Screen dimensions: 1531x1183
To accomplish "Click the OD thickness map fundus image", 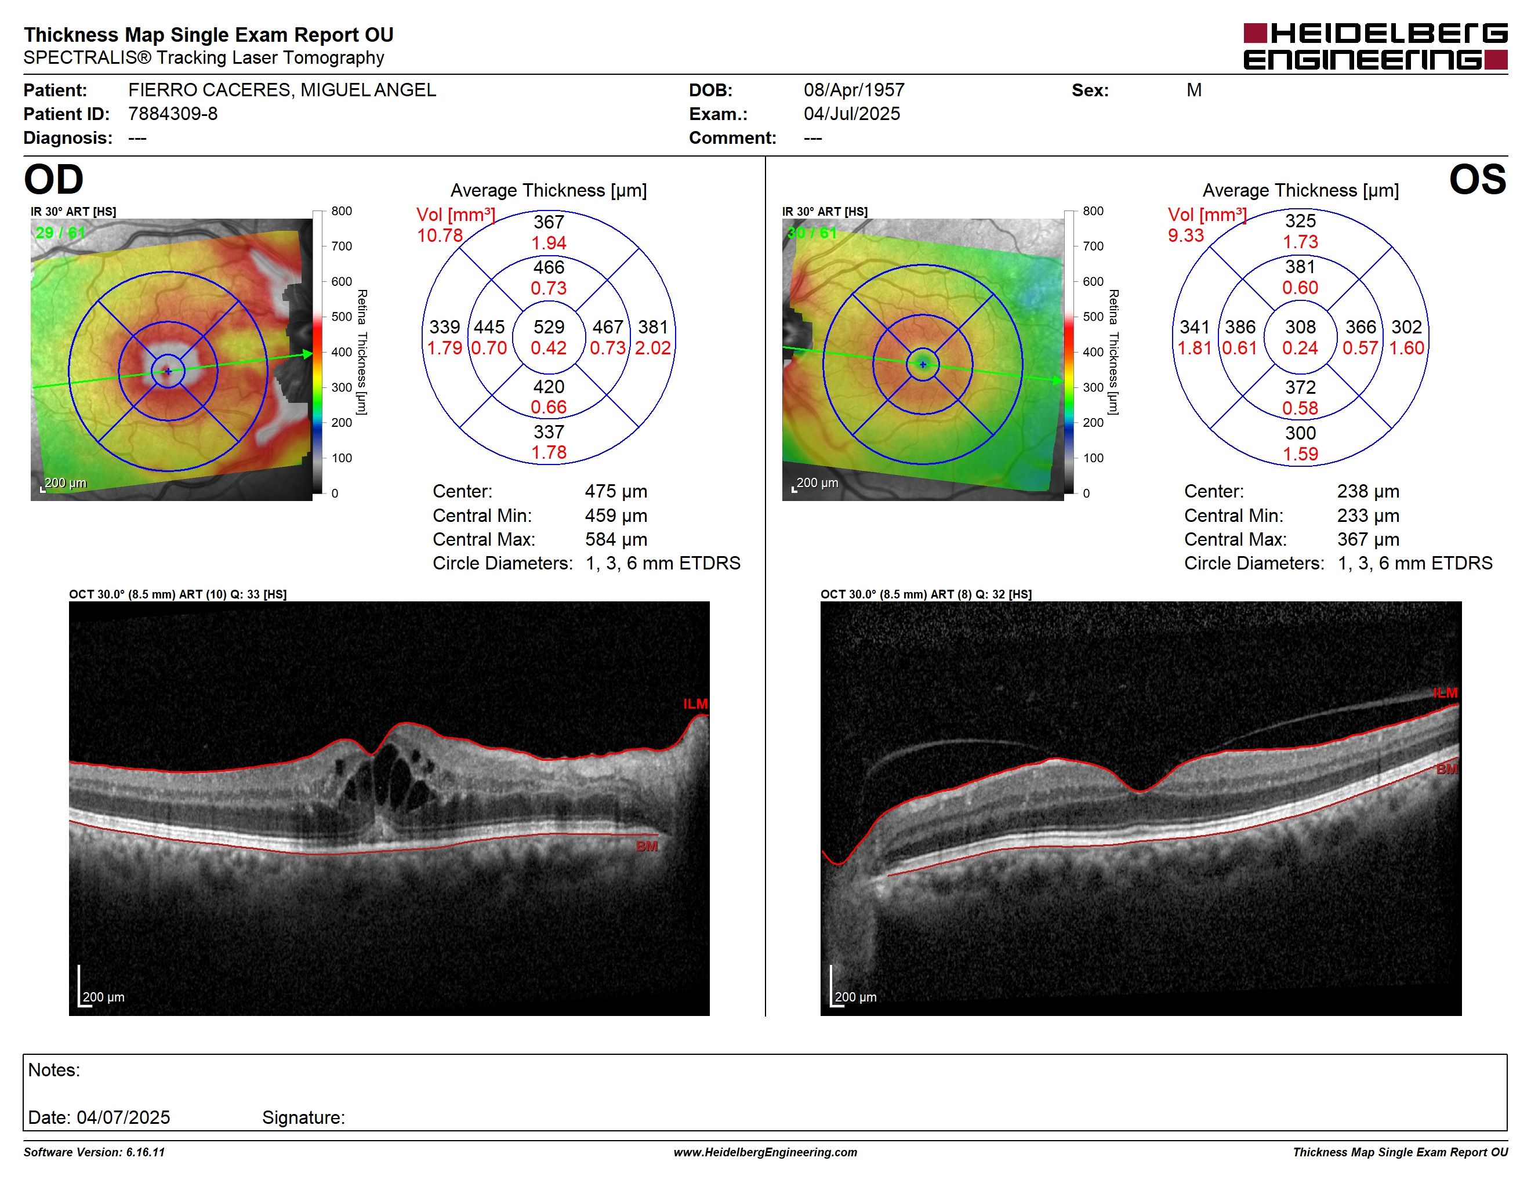I will 171,360.
